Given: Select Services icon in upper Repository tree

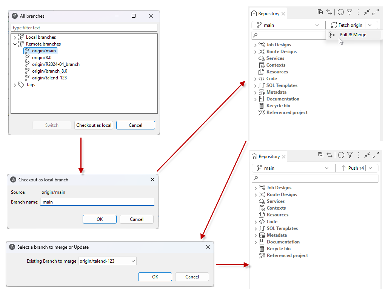Looking at the screenshot, I should pos(261,58).
